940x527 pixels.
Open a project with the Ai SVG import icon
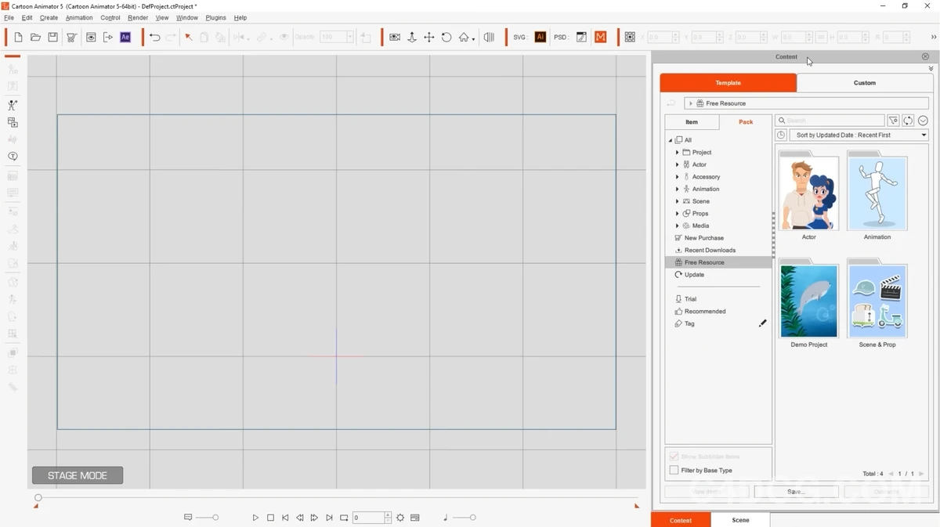(x=540, y=37)
